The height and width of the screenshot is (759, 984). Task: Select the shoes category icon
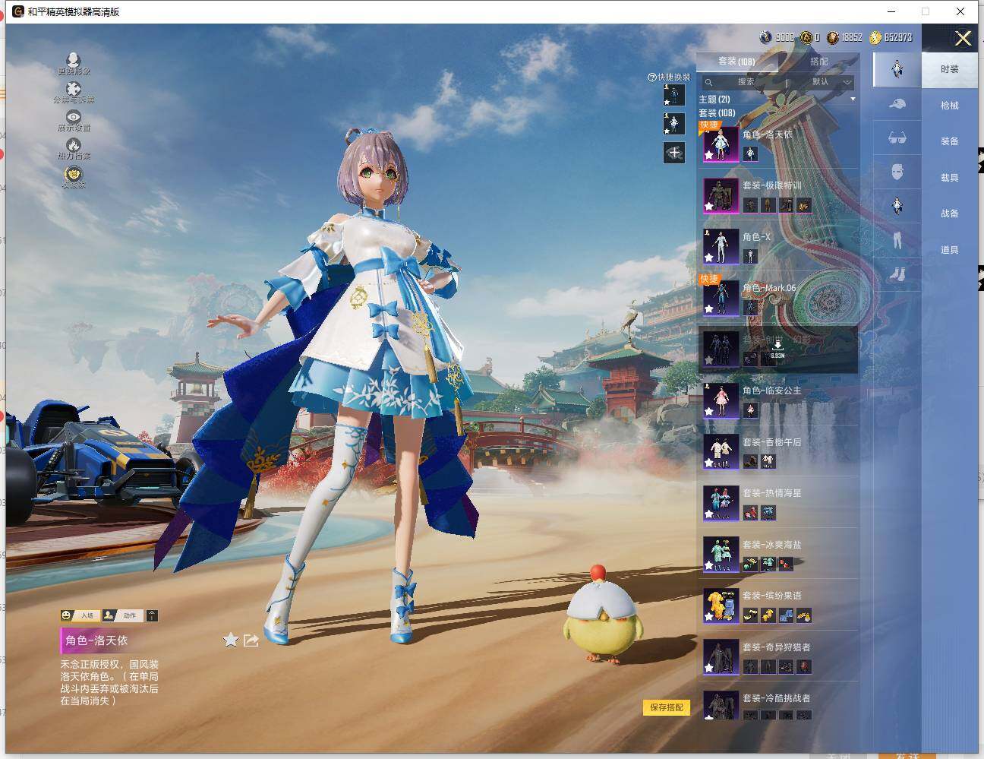pos(897,274)
